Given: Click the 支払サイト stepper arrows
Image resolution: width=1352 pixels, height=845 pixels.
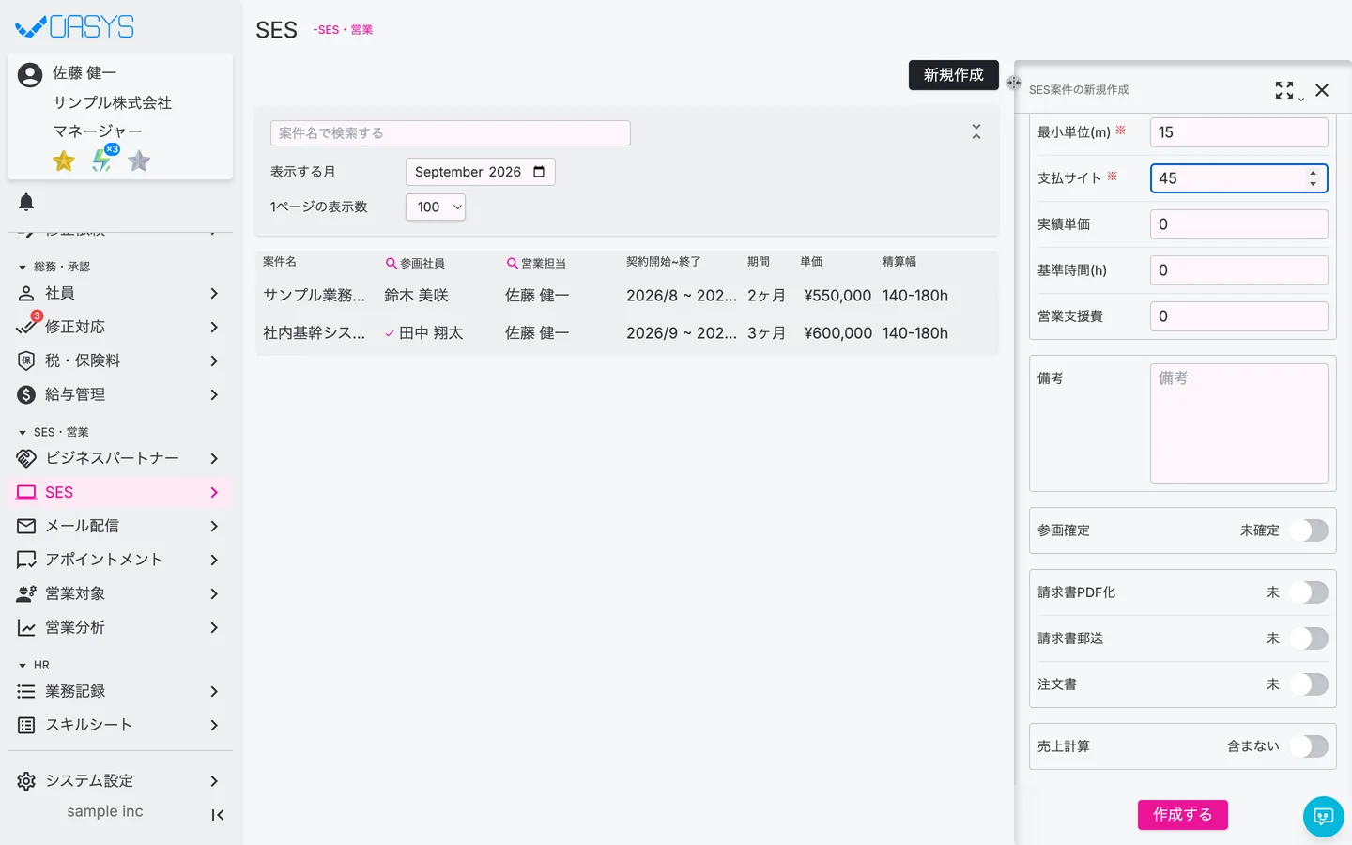Looking at the screenshot, I should (1313, 178).
